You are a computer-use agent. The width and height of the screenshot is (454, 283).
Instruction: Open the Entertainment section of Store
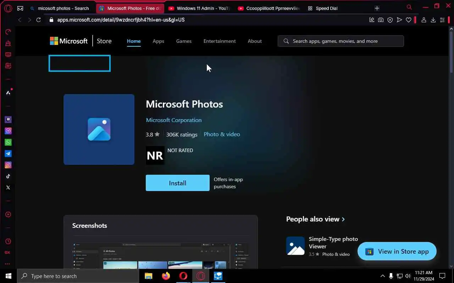point(220,41)
